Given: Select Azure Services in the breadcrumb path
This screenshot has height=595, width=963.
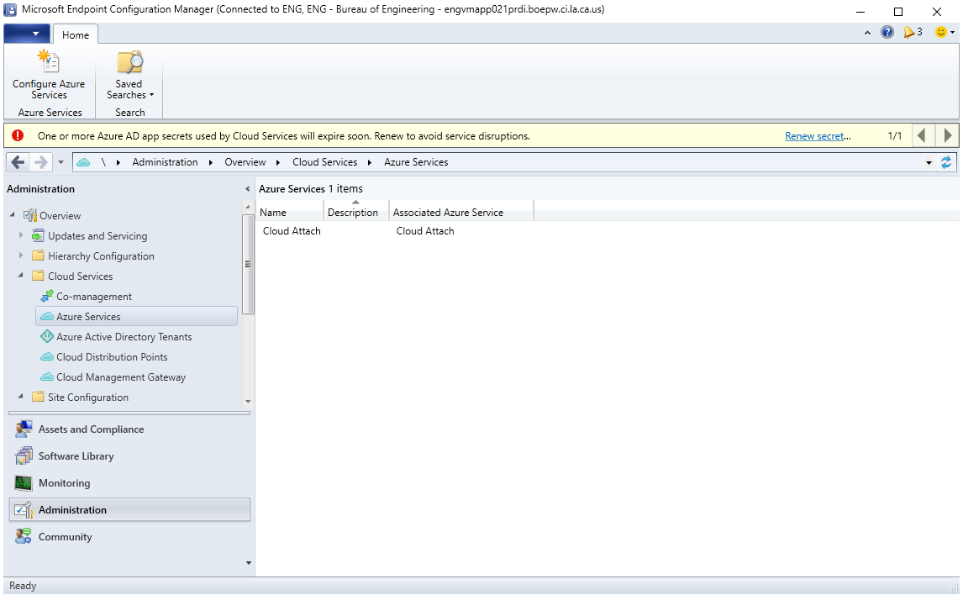Looking at the screenshot, I should point(416,162).
